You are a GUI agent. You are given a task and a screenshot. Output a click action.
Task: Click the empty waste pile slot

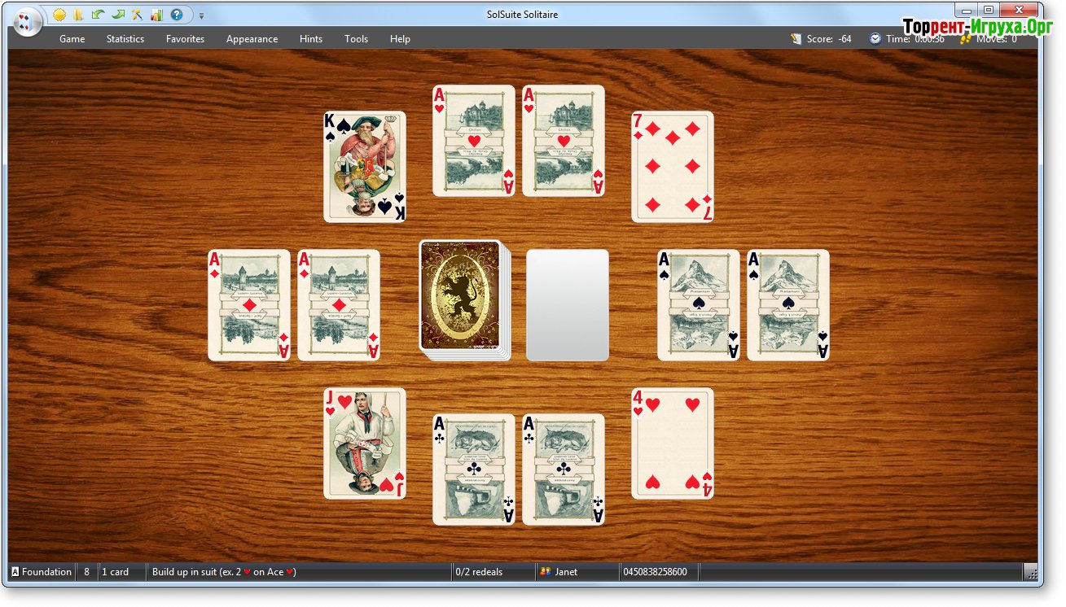click(x=567, y=305)
